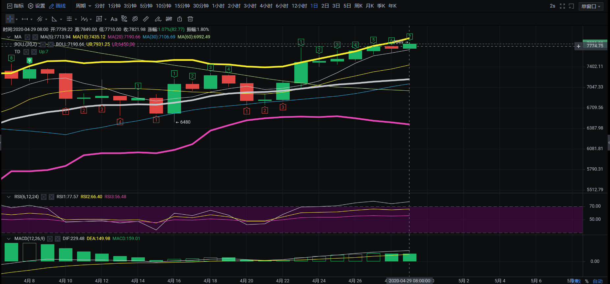Click fullscreen expand icon
This screenshot has width=610, height=284.
click(x=562, y=6)
